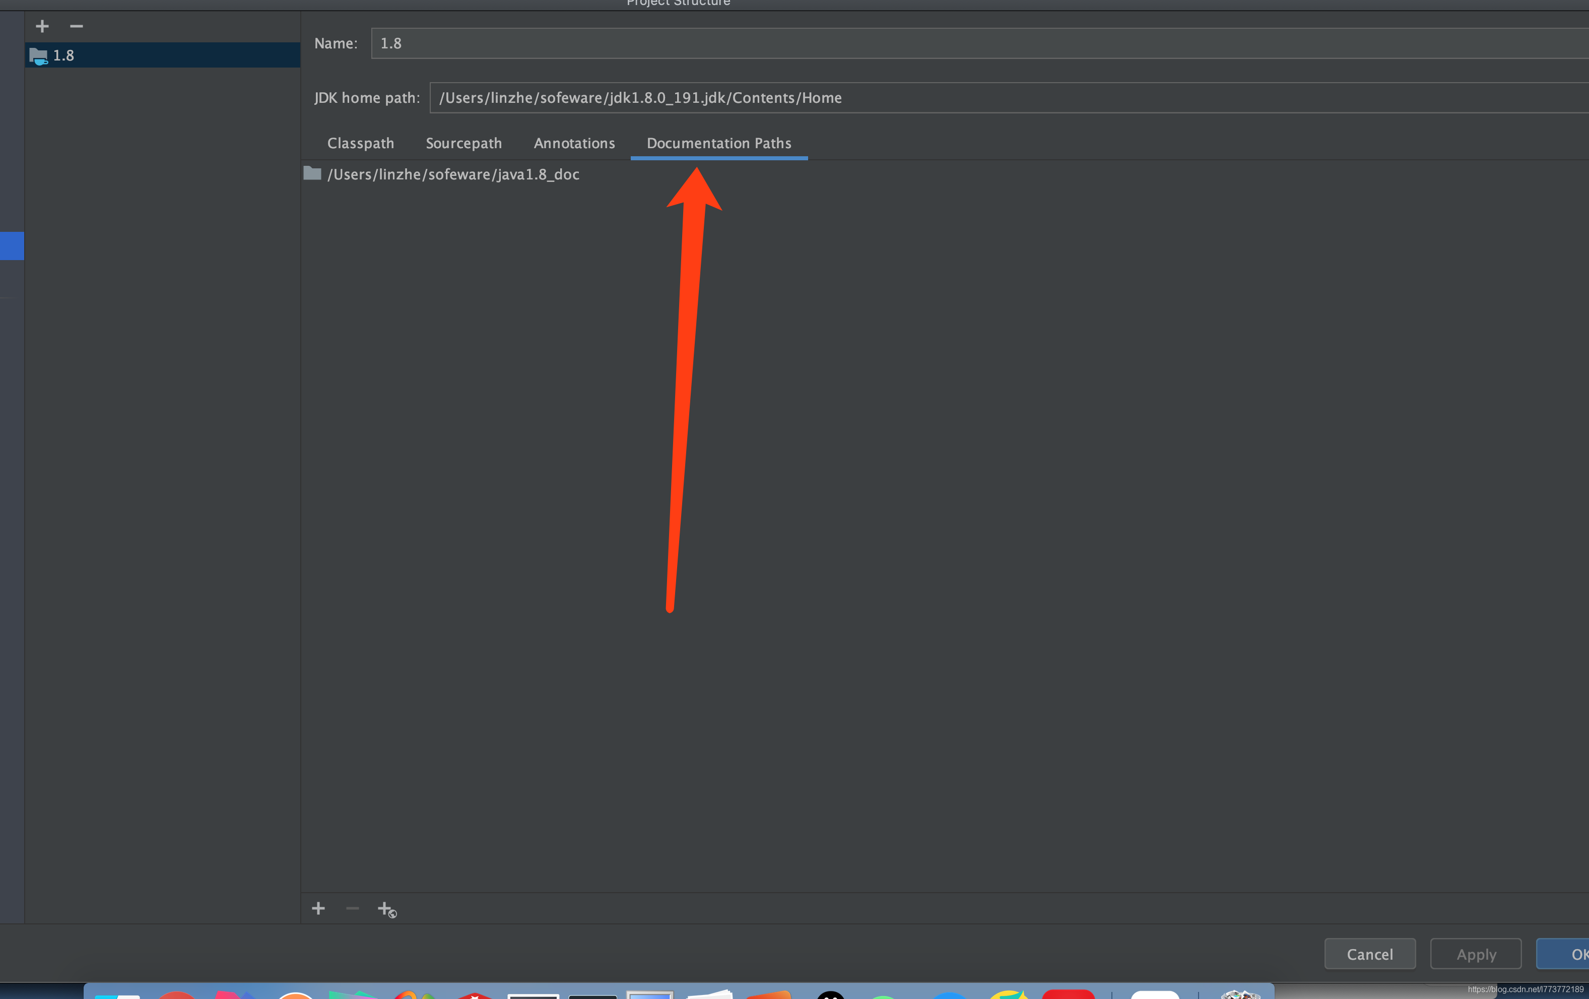Select the Documentation Paths tab
Viewport: 1589px width, 999px height.
pyautogui.click(x=718, y=143)
